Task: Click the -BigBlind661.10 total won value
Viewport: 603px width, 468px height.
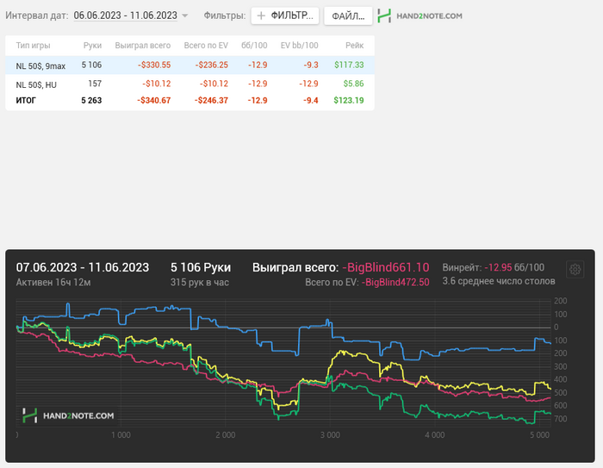Action: pyautogui.click(x=386, y=267)
